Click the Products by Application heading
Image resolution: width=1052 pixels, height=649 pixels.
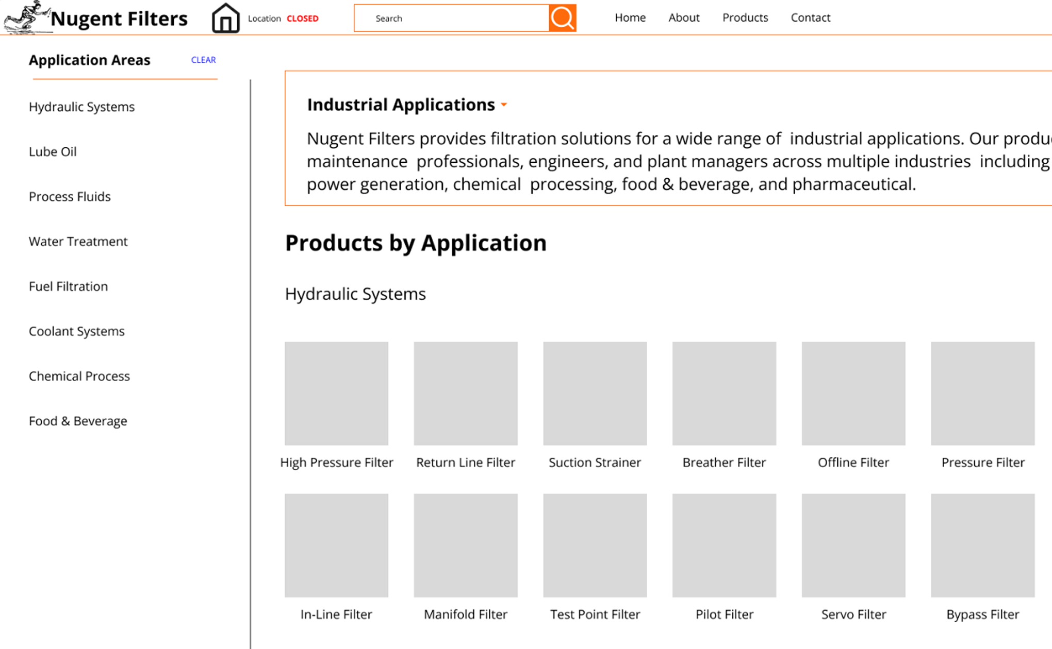tap(416, 243)
